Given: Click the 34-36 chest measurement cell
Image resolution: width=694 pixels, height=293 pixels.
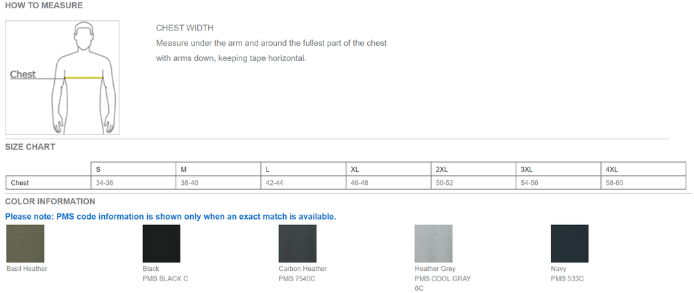Looking at the screenshot, I should click(x=105, y=183).
